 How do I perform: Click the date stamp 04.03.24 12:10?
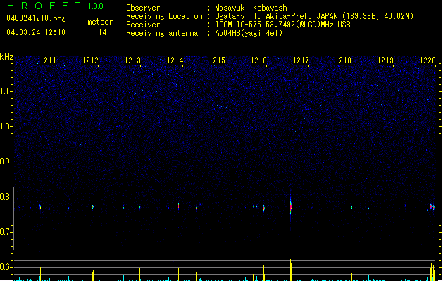tap(36, 32)
